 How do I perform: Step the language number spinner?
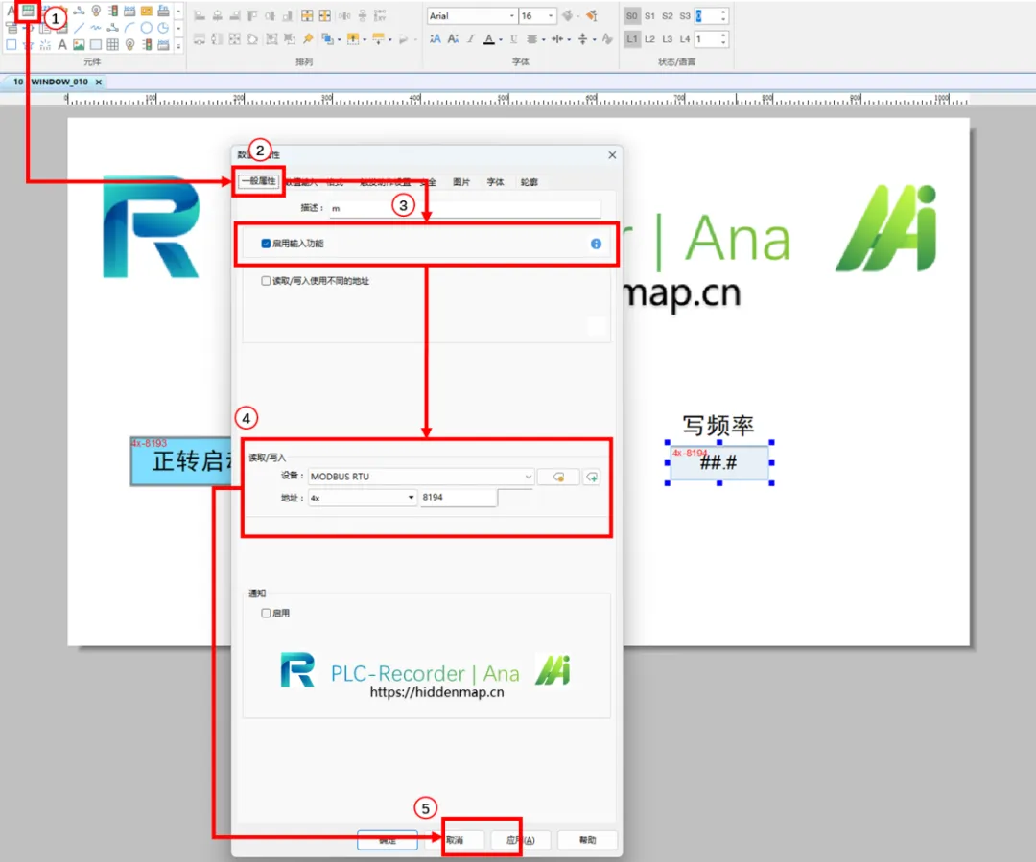[723, 39]
